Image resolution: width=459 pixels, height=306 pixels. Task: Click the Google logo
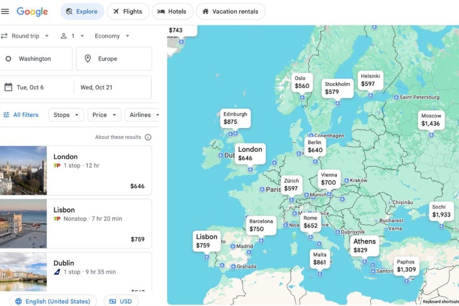(x=32, y=11)
